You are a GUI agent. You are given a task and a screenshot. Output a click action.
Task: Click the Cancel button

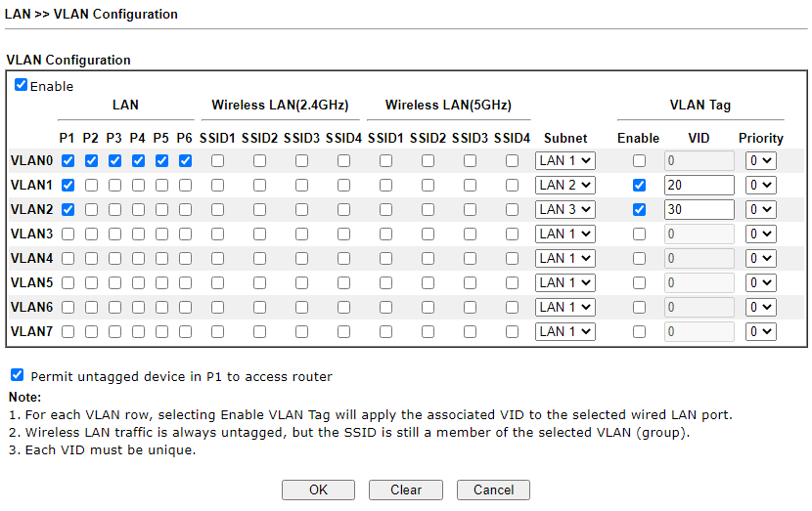[x=493, y=490]
